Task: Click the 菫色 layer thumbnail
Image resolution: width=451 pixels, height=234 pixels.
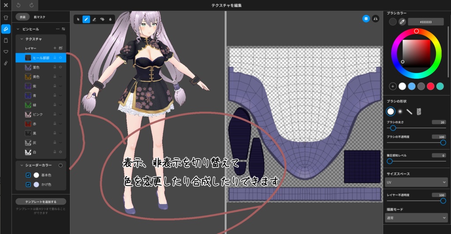Action: tap(28, 67)
